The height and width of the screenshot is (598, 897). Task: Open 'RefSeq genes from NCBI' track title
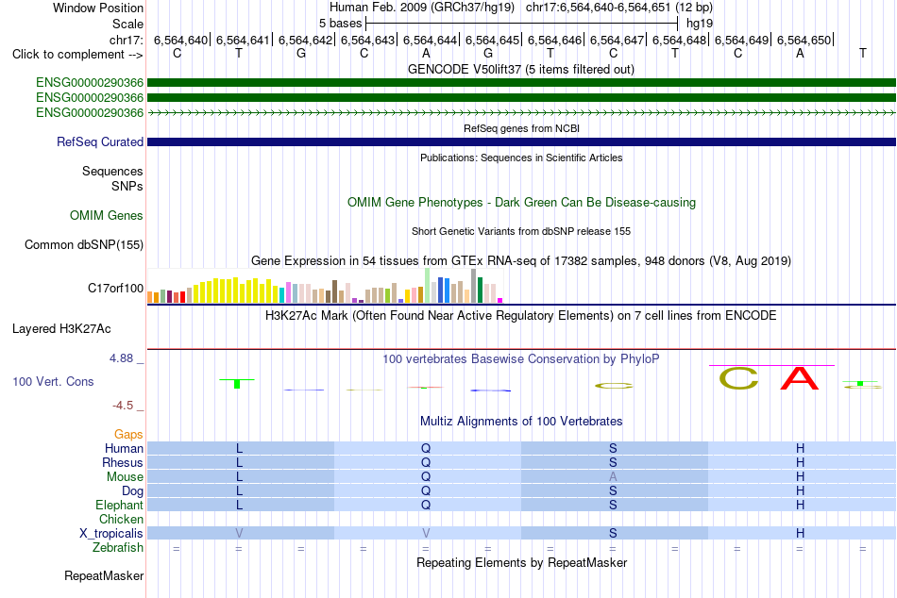[x=521, y=128]
